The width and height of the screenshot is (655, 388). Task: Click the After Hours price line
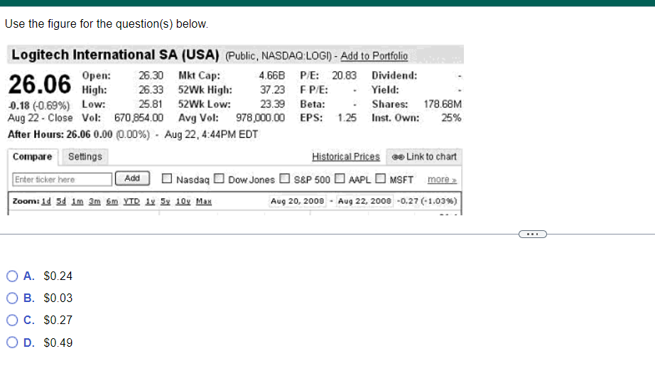[133, 134]
